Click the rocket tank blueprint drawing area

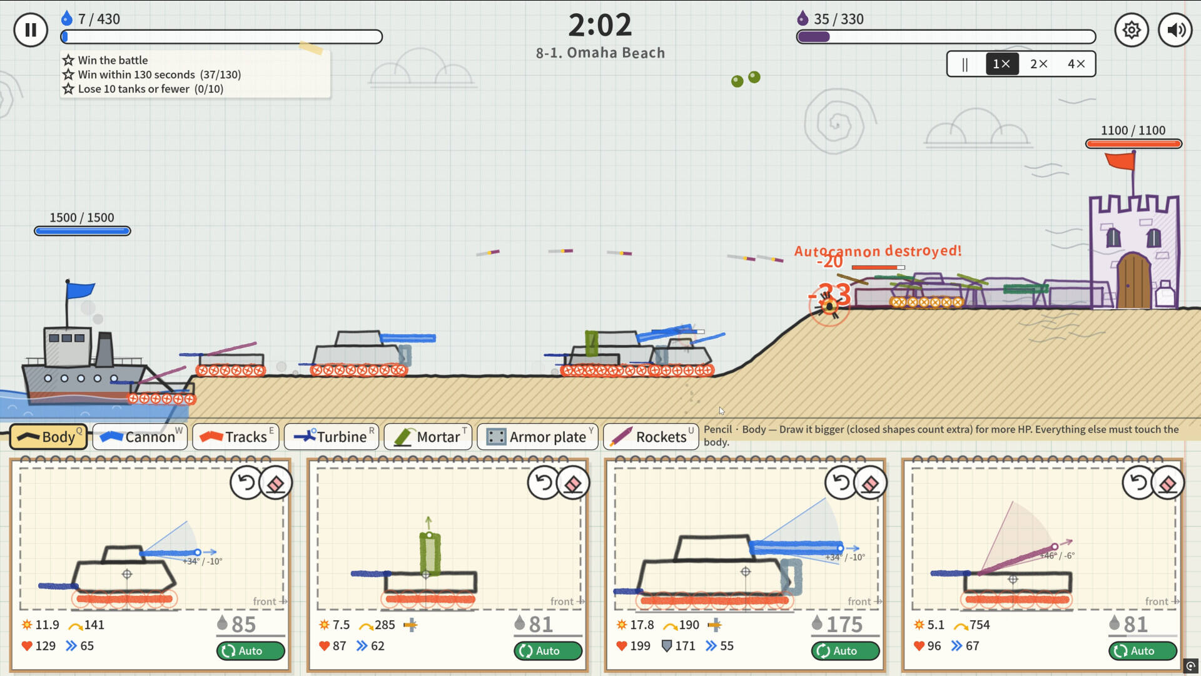click(x=1043, y=540)
